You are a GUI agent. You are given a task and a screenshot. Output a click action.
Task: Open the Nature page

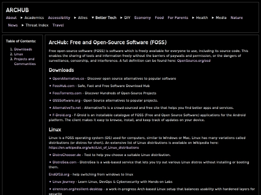(237, 18)
